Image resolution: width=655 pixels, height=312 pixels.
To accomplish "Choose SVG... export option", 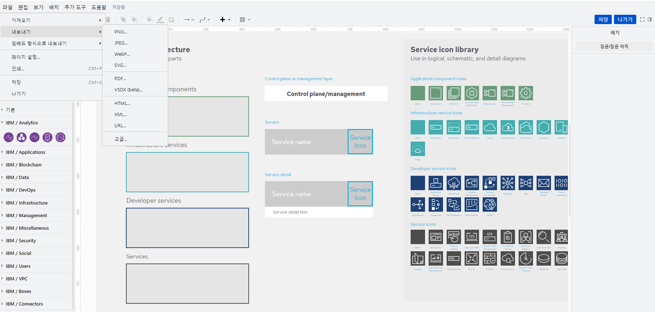I will tap(135, 65).
